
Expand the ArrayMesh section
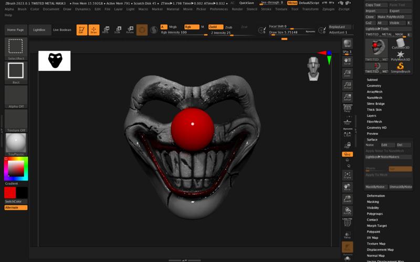click(374, 92)
